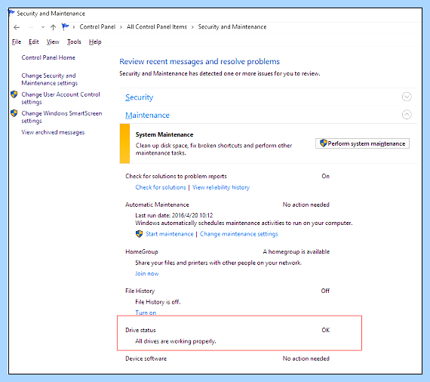Viewport: 430px width, 382px height.
Task: Click the Drive status OK value
Action: point(325,330)
